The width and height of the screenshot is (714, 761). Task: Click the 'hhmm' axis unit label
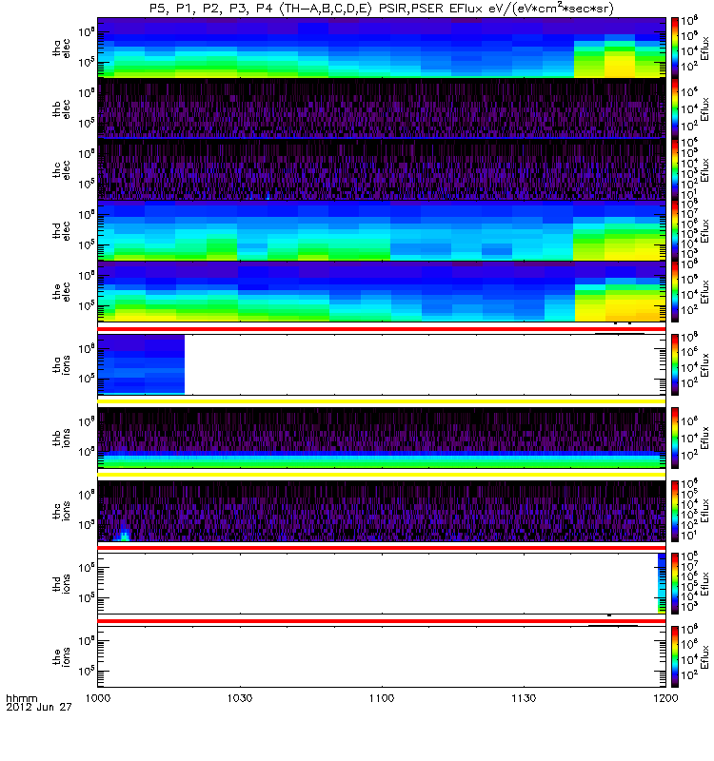pos(21,699)
